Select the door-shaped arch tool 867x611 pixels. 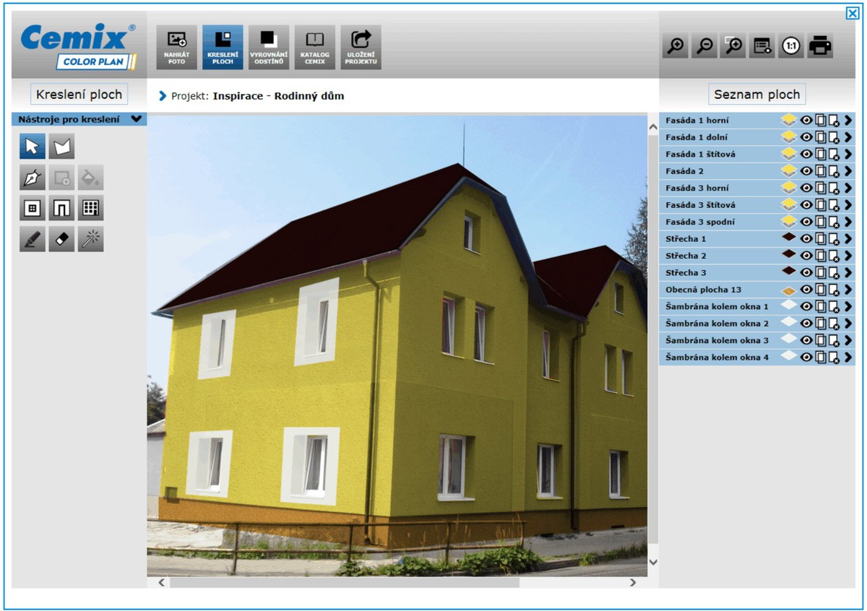pyautogui.click(x=61, y=208)
